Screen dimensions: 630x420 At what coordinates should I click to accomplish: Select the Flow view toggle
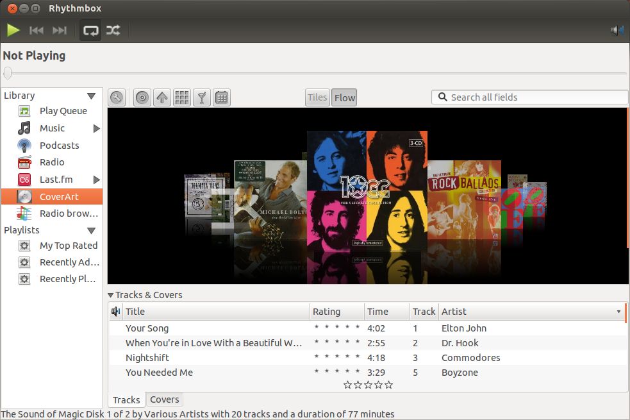coord(344,97)
